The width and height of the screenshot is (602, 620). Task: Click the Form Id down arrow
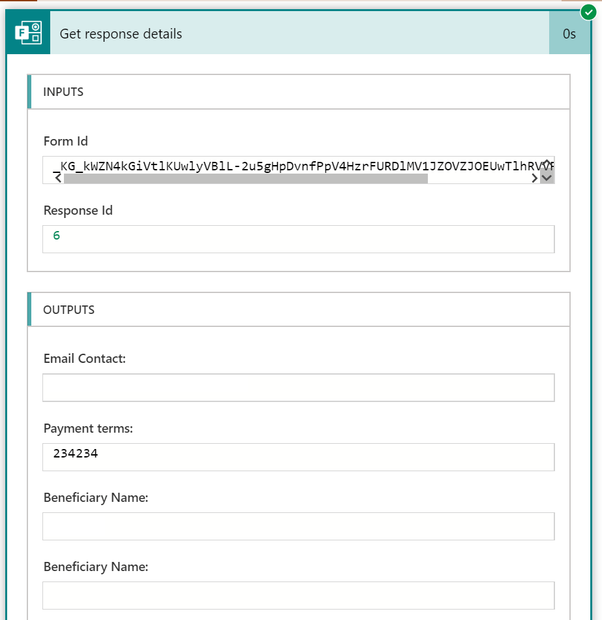(x=547, y=178)
